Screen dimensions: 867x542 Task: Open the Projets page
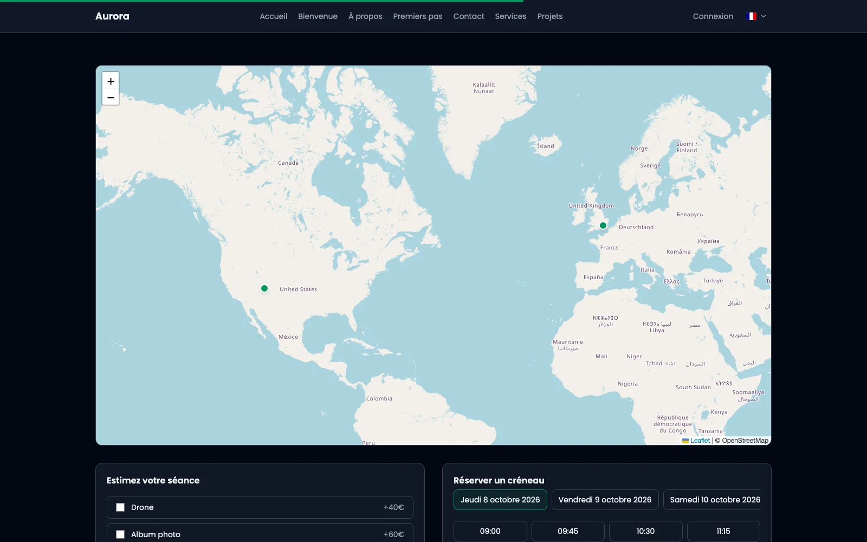coord(550,16)
